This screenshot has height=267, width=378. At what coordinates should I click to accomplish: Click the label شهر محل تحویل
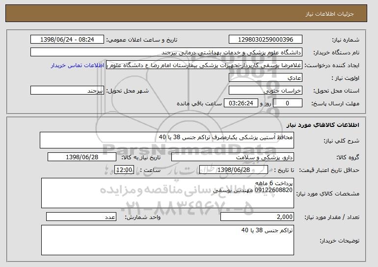128,91
